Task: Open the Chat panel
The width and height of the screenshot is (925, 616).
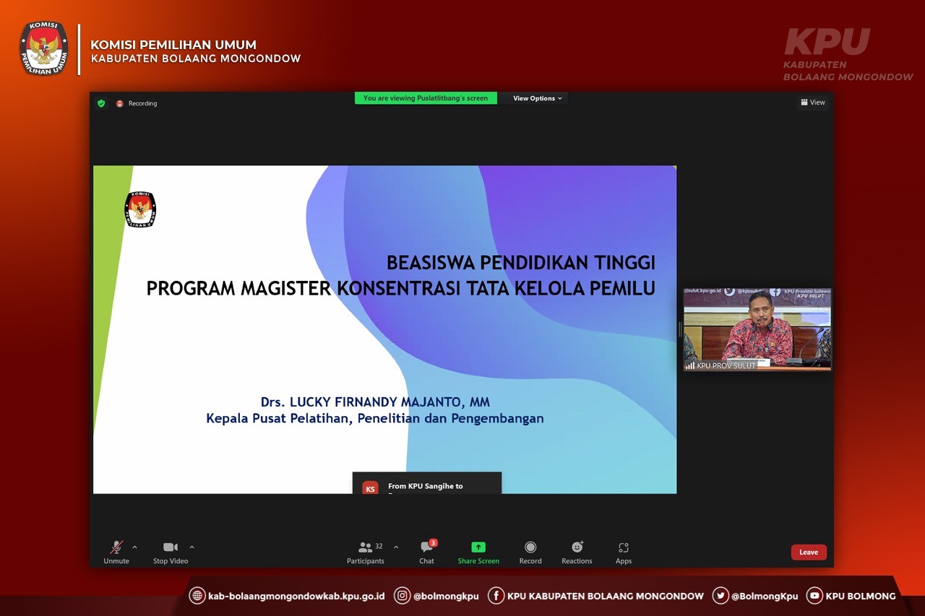Action: 426,547
